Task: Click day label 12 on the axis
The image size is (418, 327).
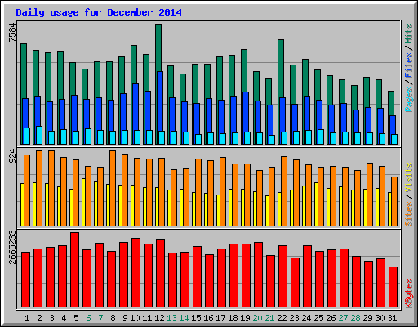Action: (x=159, y=318)
